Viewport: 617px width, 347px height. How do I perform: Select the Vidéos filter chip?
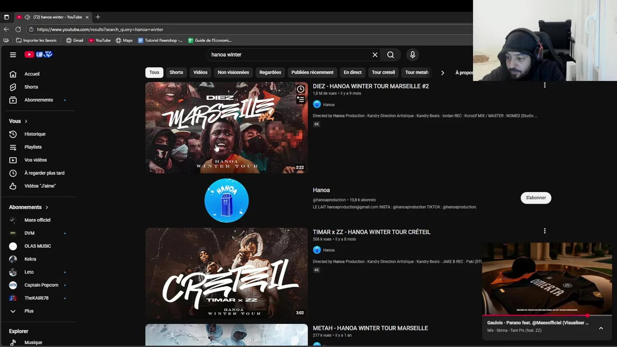(x=201, y=72)
